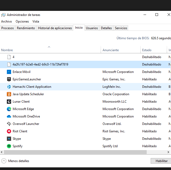Select Microsoft Edge row name
This screenshot has height=170, width=171.
click(23, 109)
